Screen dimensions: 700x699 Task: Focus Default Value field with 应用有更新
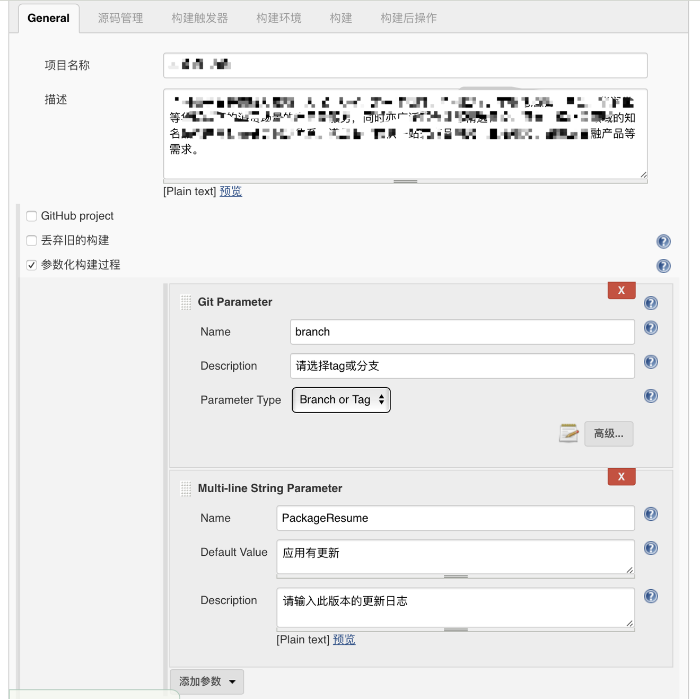tap(456, 557)
